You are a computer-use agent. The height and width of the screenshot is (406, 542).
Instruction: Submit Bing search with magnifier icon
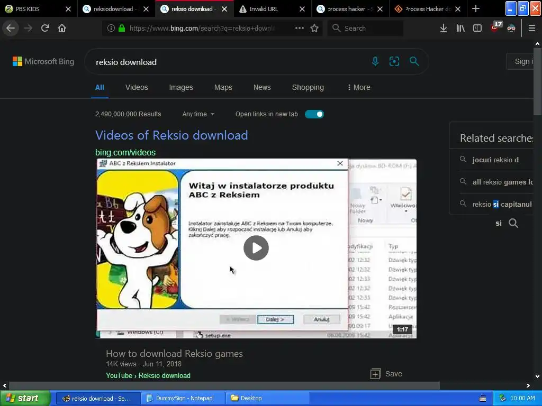414,61
